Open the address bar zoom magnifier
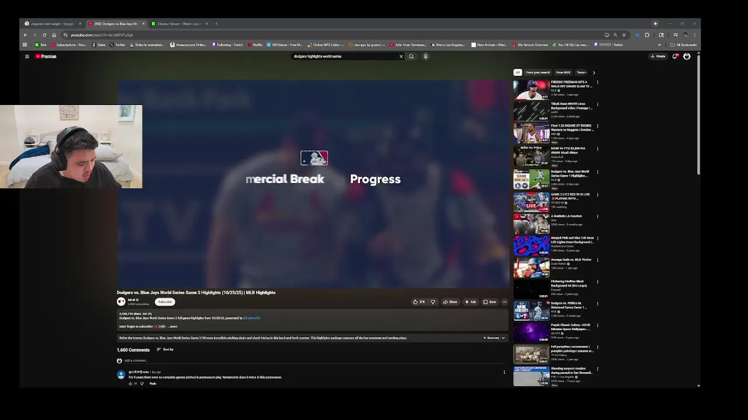748x420 pixels. coord(615,35)
